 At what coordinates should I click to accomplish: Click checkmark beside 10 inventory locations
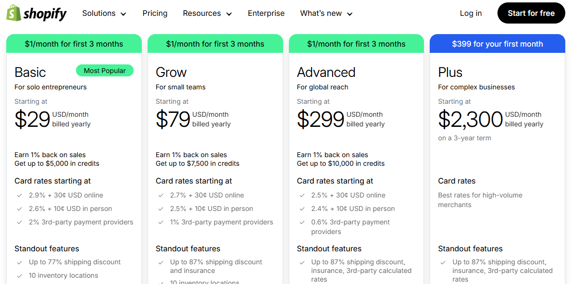19,275
